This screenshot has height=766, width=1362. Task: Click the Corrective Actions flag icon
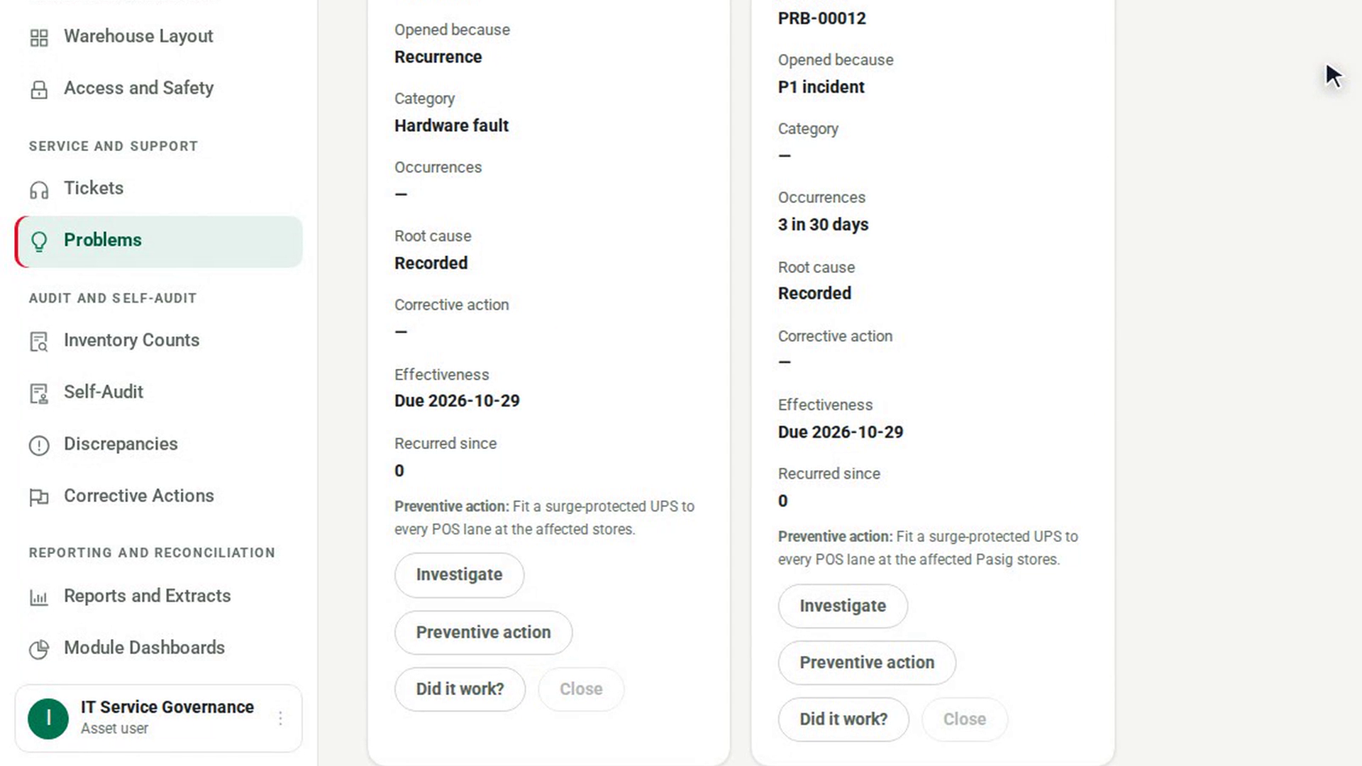(39, 497)
